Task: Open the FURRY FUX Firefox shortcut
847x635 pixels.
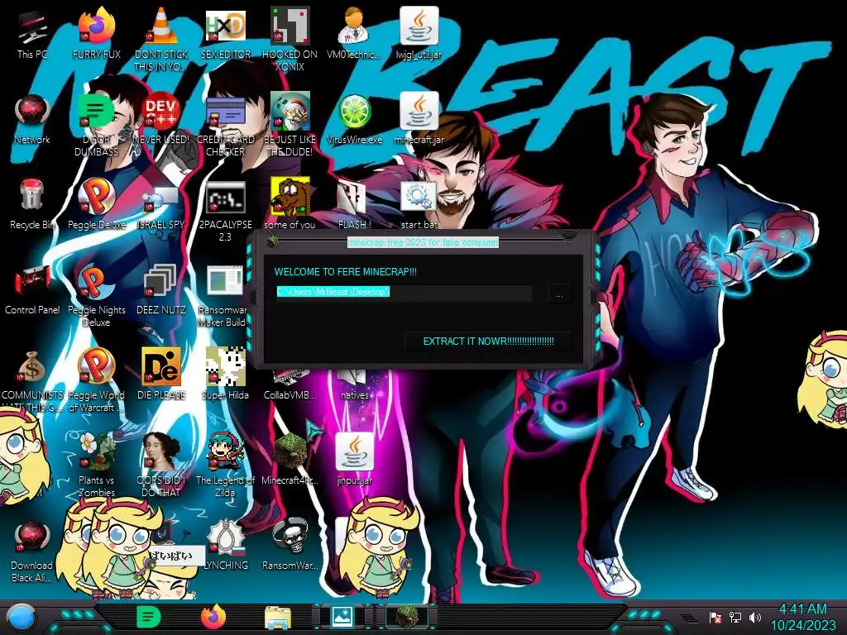Action: pyautogui.click(x=96, y=33)
